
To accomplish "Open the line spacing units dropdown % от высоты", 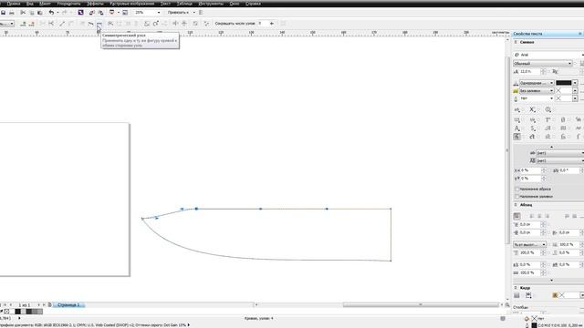I will pos(529,245).
